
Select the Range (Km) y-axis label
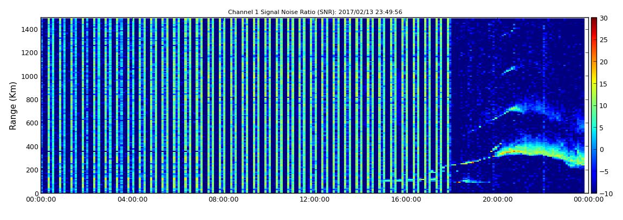pyautogui.click(x=13, y=106)
